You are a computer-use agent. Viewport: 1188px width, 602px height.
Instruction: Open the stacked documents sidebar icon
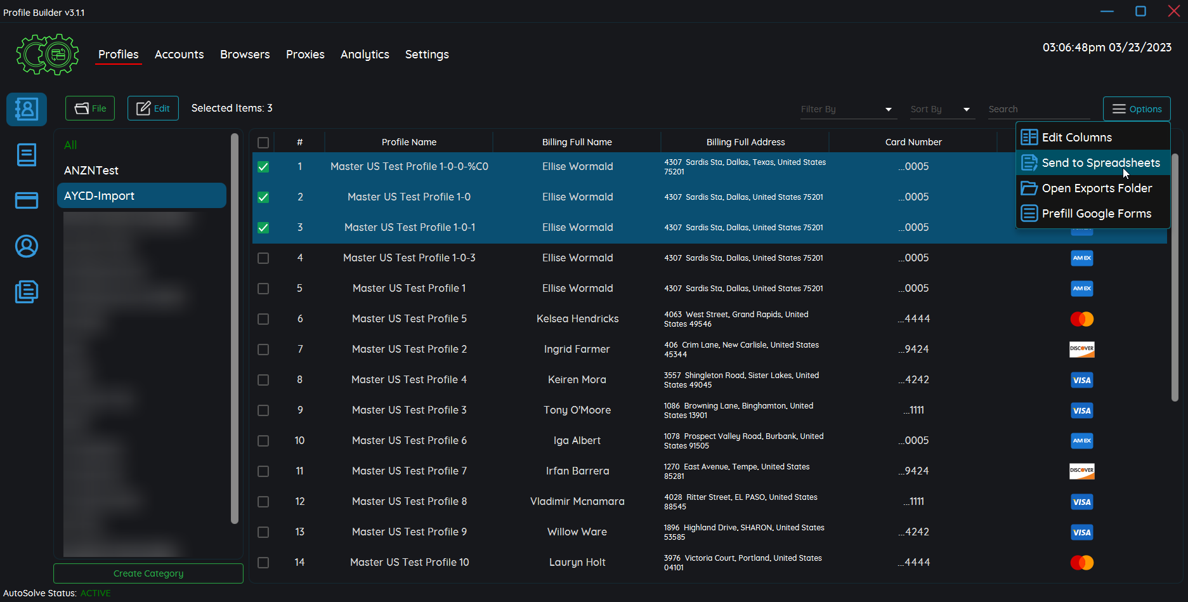[27, 292]
